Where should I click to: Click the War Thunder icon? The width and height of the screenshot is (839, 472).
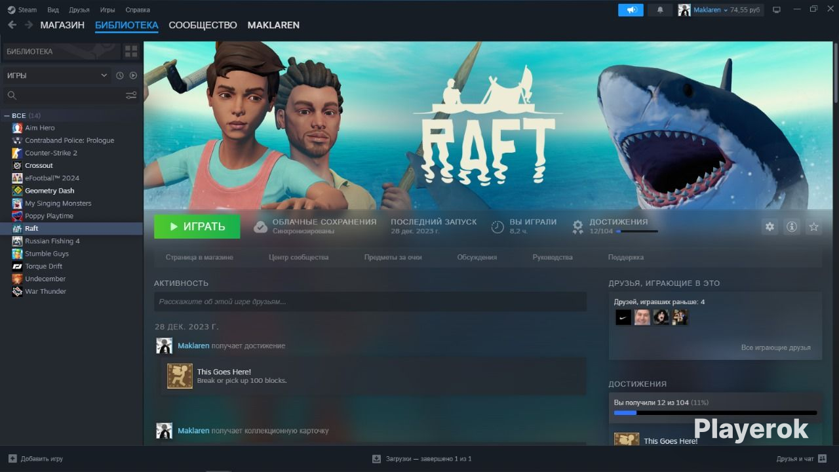point(18,292)
